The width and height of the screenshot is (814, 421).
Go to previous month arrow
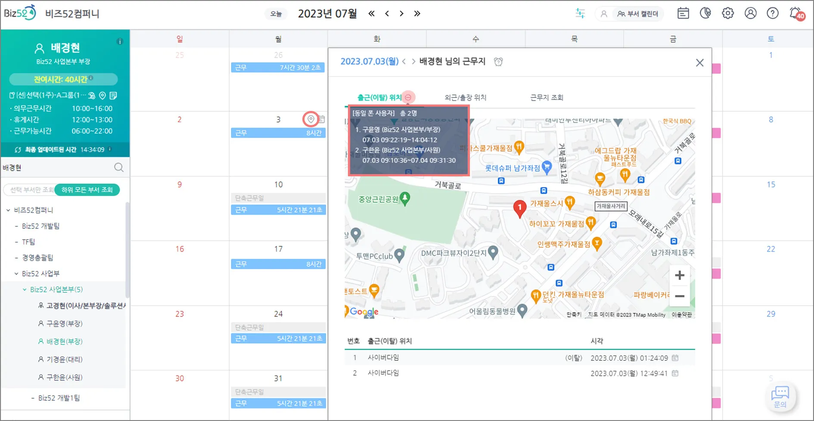tap(387, 13)
